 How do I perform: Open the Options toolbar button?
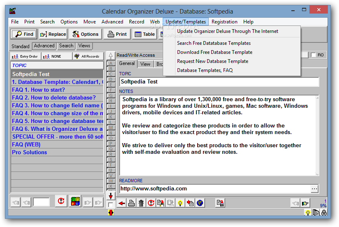(85, 34)
